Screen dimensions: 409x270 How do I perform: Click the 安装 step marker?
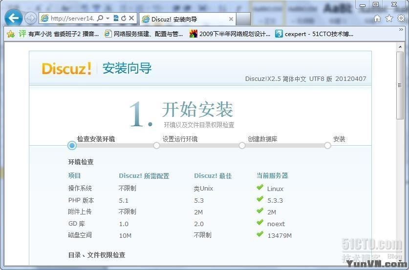(x=327, y=145)
